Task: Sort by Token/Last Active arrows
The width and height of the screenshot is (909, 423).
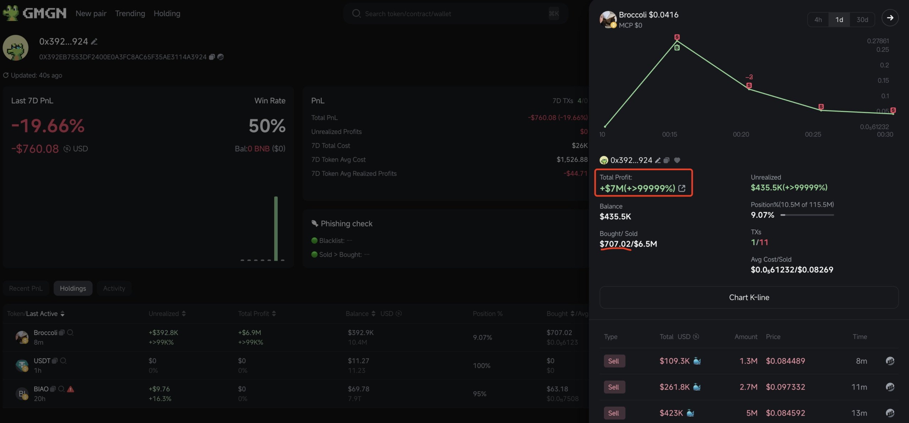Action: (62, 314)
